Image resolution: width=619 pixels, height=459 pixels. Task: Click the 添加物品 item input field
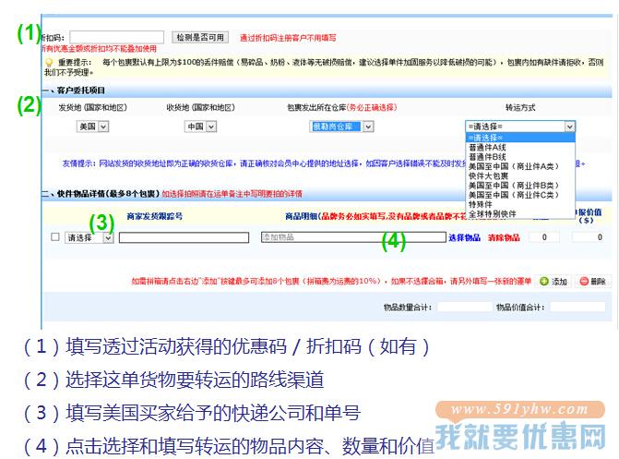coord(353,236)
